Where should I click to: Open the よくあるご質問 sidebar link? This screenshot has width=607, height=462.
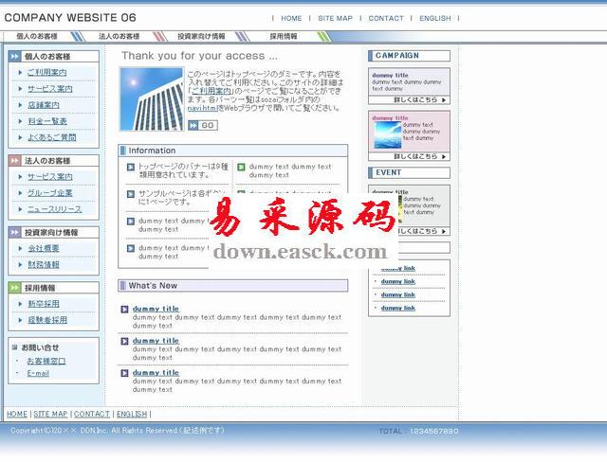[x=51, y=137]
